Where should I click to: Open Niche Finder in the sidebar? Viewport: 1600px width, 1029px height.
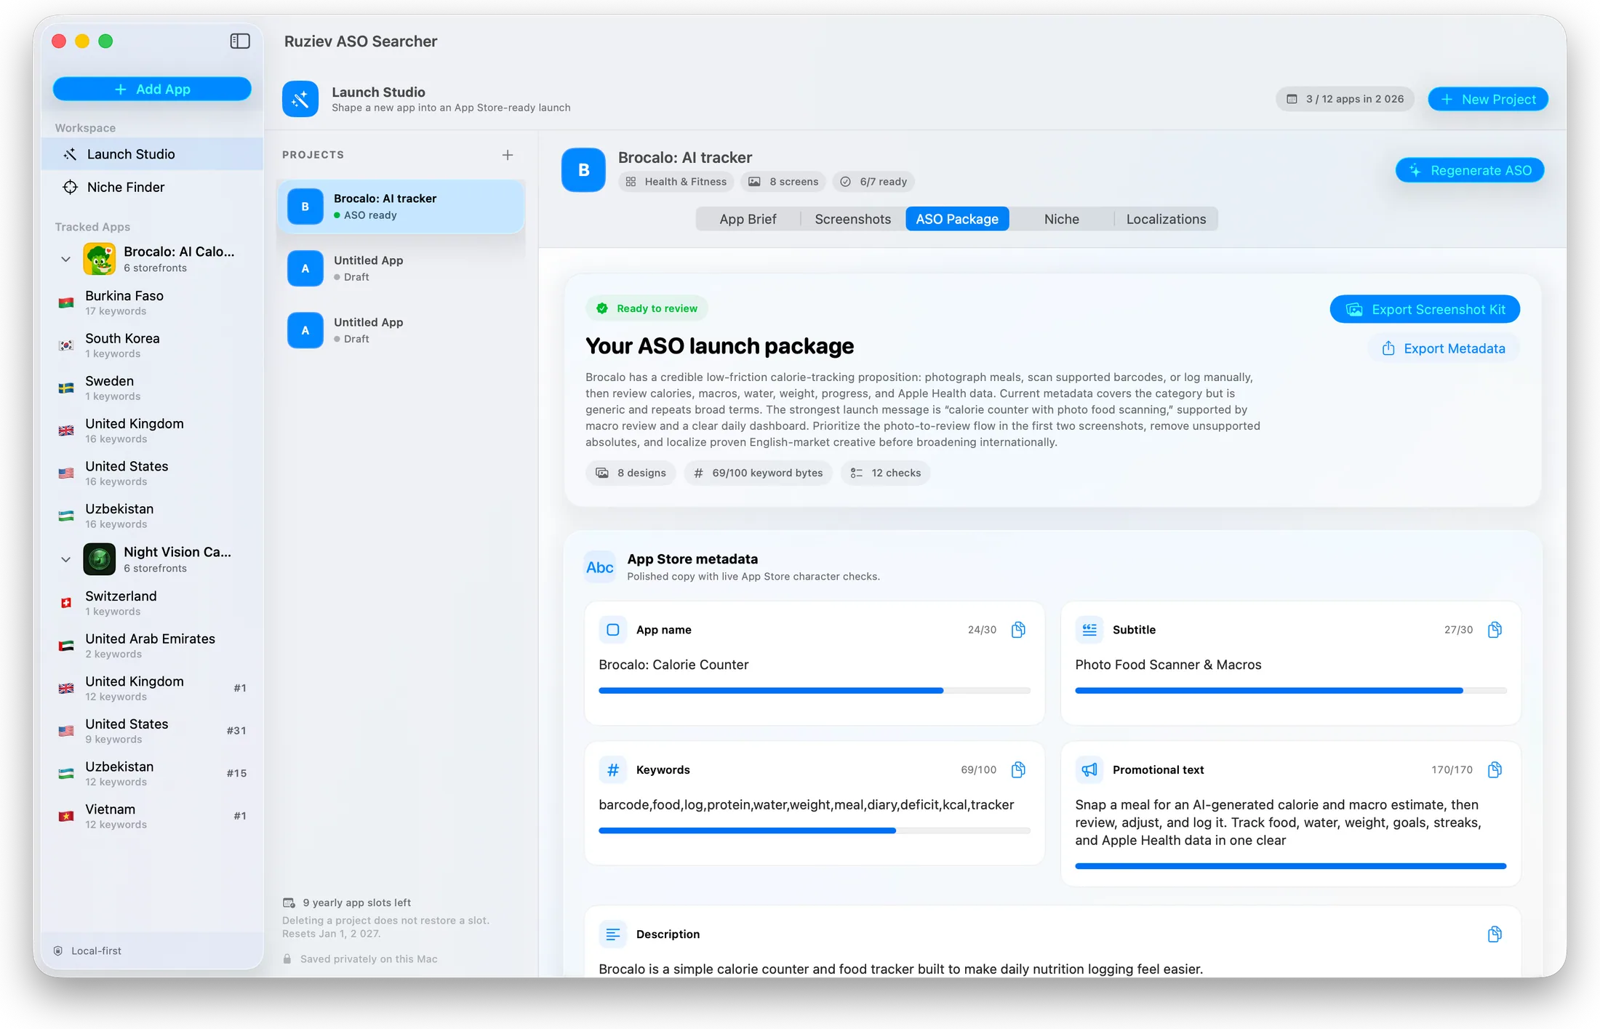152,187
